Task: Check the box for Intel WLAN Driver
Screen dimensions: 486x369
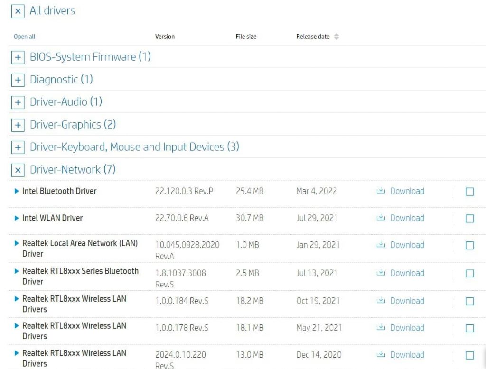Action: (470, 219)
